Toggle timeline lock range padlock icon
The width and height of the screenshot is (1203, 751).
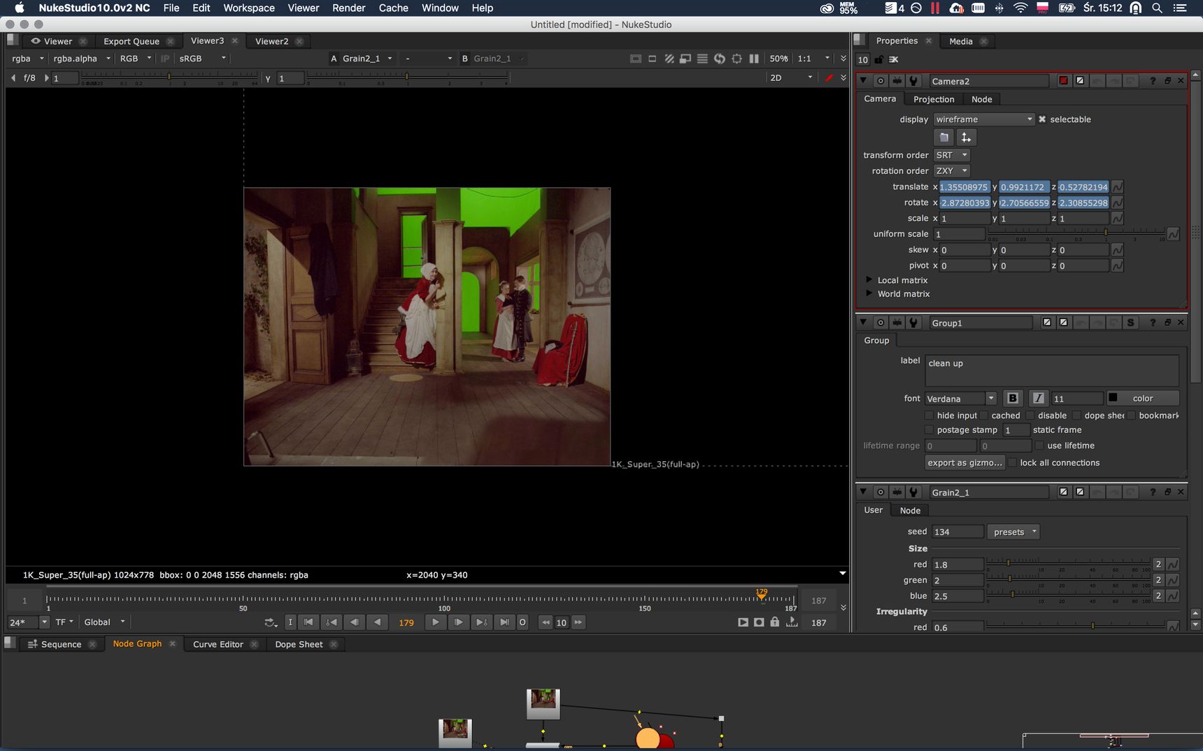(x=775, y=622)
